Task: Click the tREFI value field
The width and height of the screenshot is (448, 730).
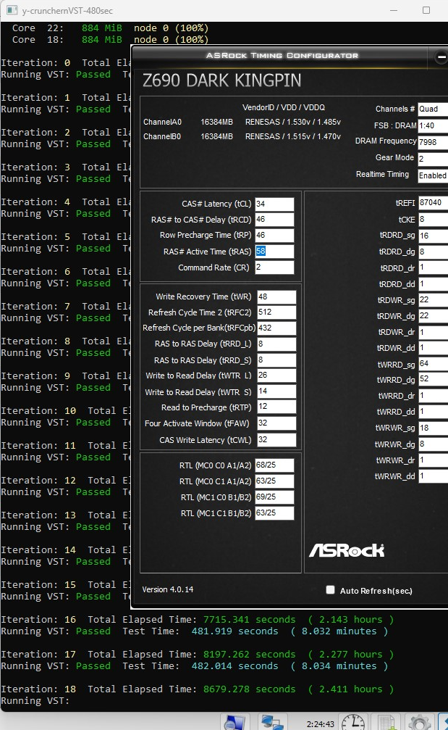Action: (x=433, y=202)
